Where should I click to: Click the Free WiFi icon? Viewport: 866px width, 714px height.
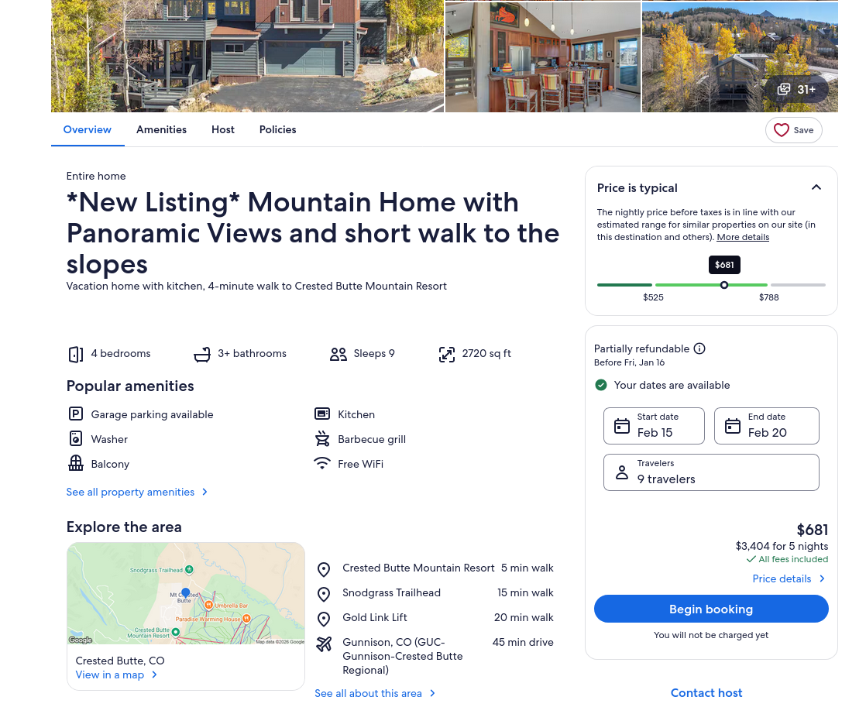322,463
